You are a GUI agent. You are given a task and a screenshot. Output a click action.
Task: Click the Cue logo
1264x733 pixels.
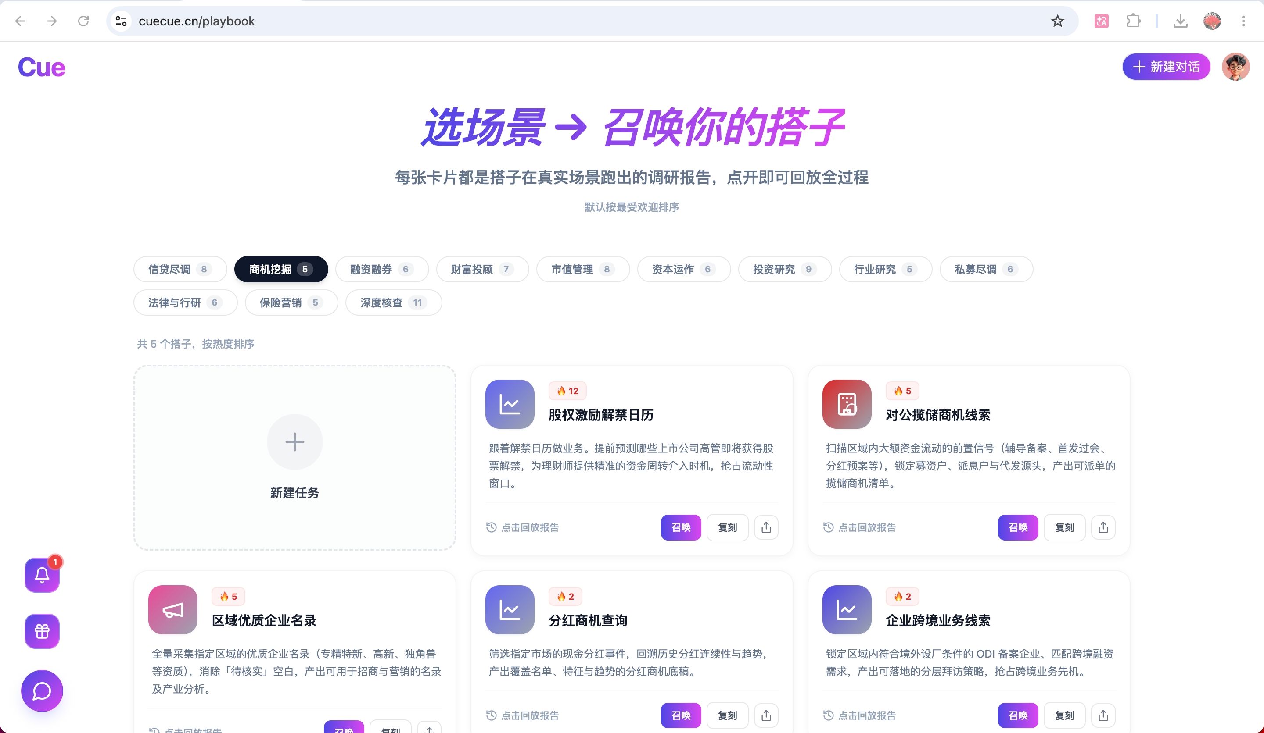pos(42,67)
